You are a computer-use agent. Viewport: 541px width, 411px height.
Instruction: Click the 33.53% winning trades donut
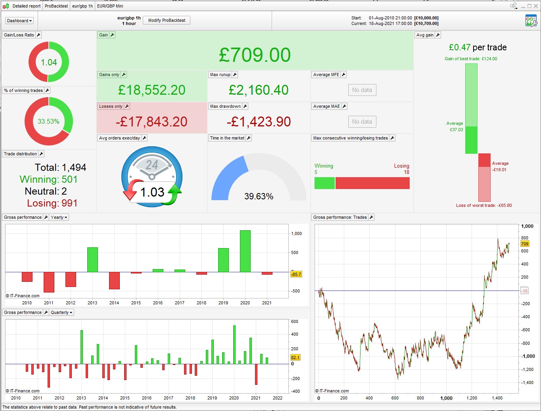(49, 121)
